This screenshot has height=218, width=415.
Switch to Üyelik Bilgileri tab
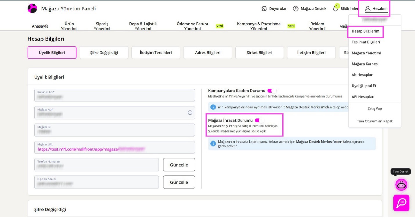52,53
